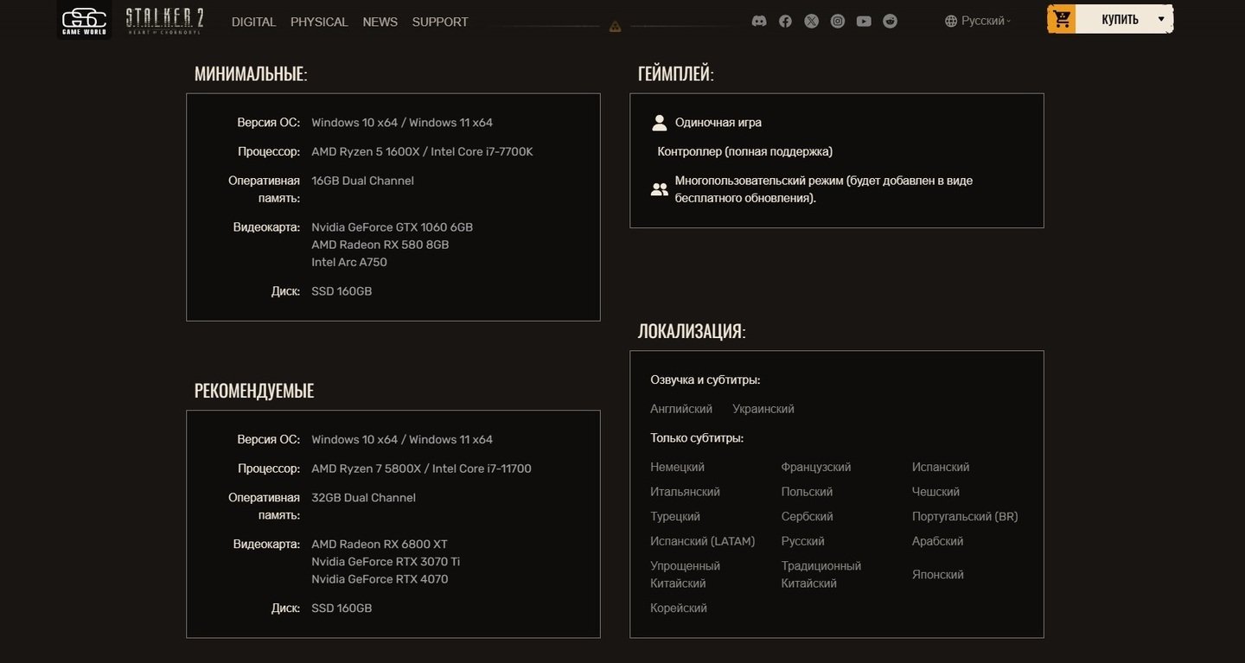Select the '32GB Dual Channel' value
Image resolution: width=1245 pixels, height=663 pixels.
363,498
